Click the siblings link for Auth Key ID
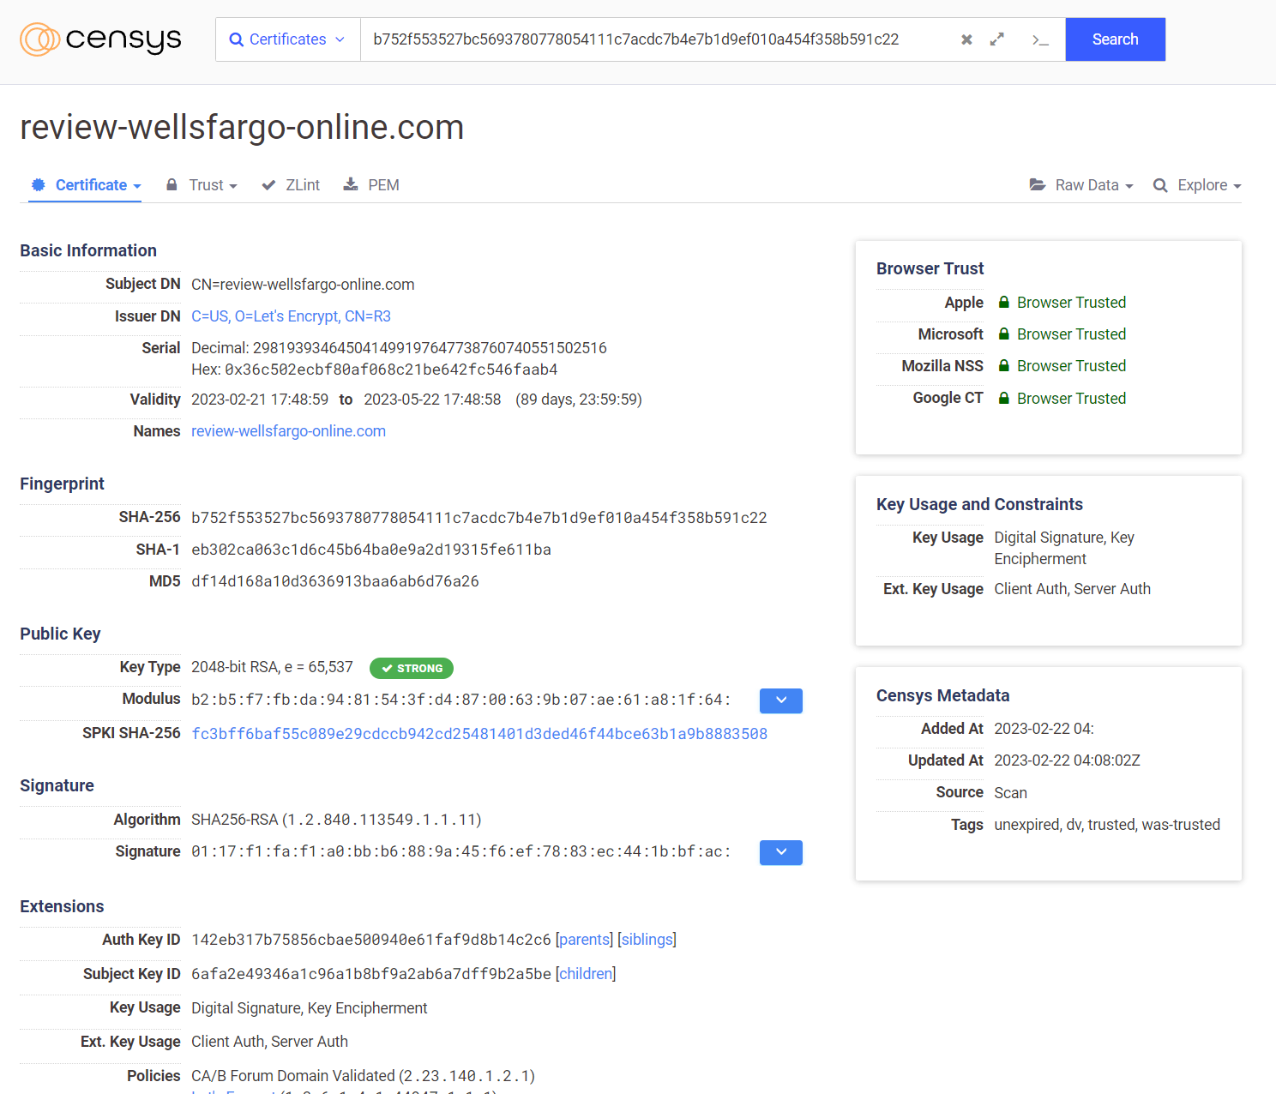 click(647, 940)
